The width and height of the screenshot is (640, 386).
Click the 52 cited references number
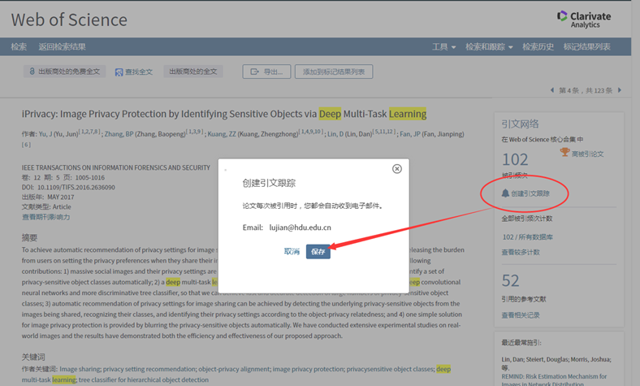(x=511, y=280)
